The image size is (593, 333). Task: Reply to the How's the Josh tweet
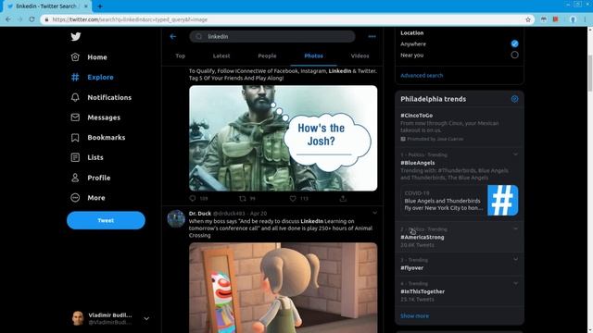193,198
